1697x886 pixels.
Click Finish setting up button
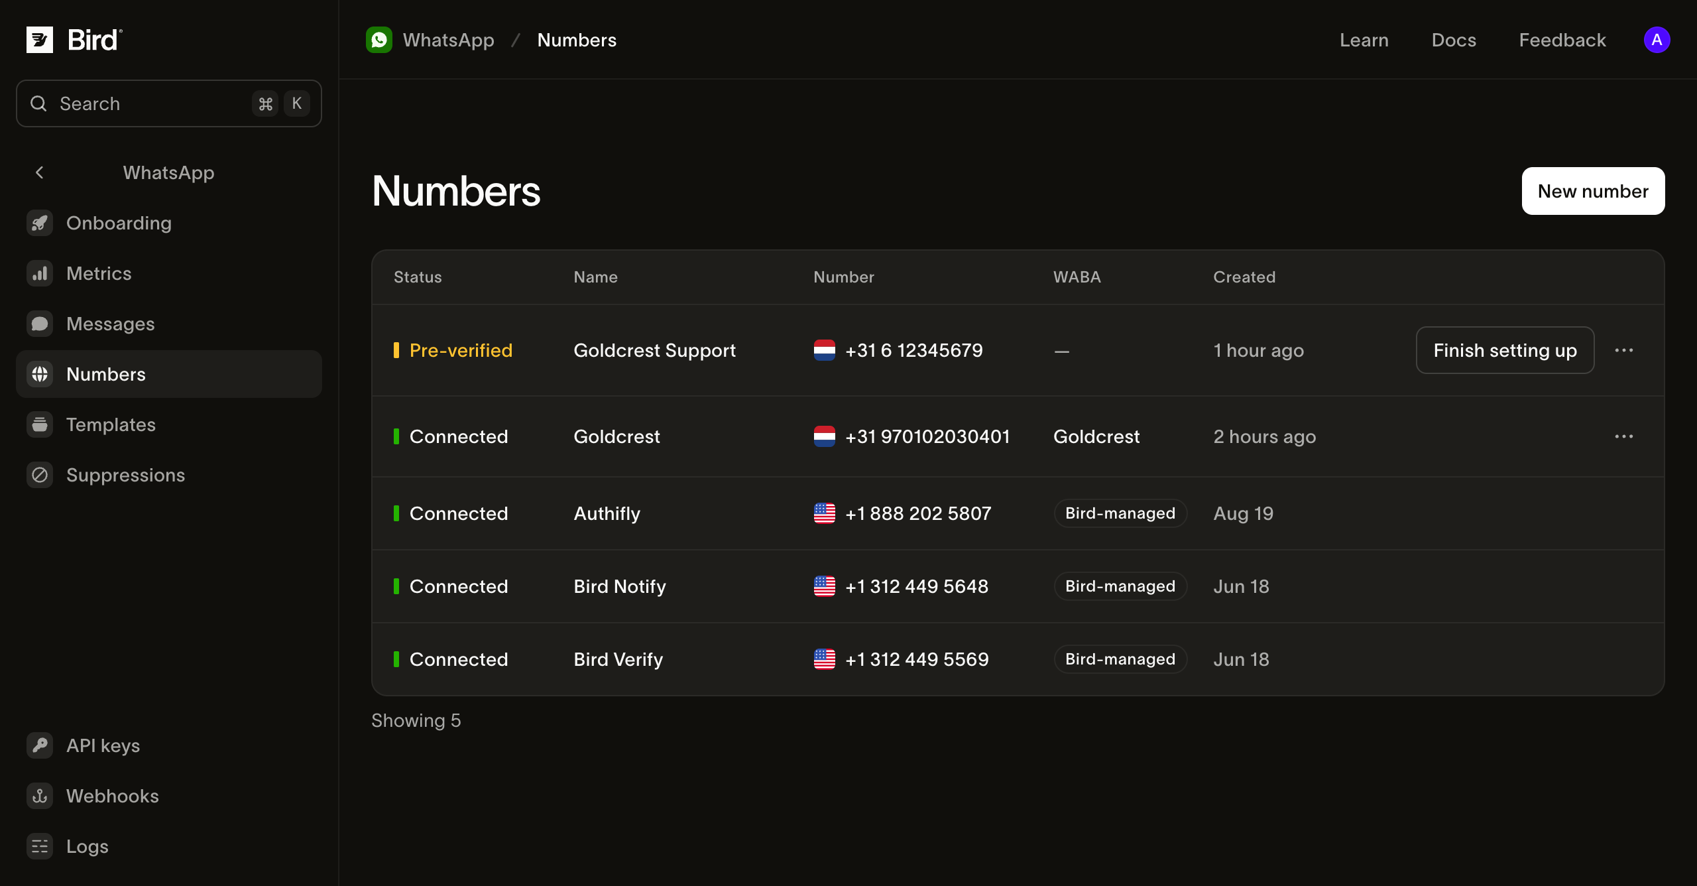pyautogui.click(x=1505, y=350)
